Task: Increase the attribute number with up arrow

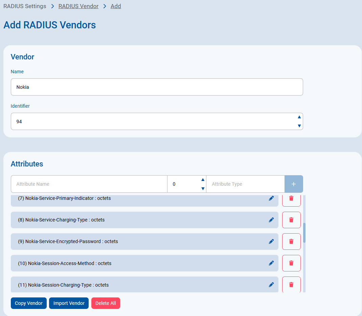Action: point(203,180)
